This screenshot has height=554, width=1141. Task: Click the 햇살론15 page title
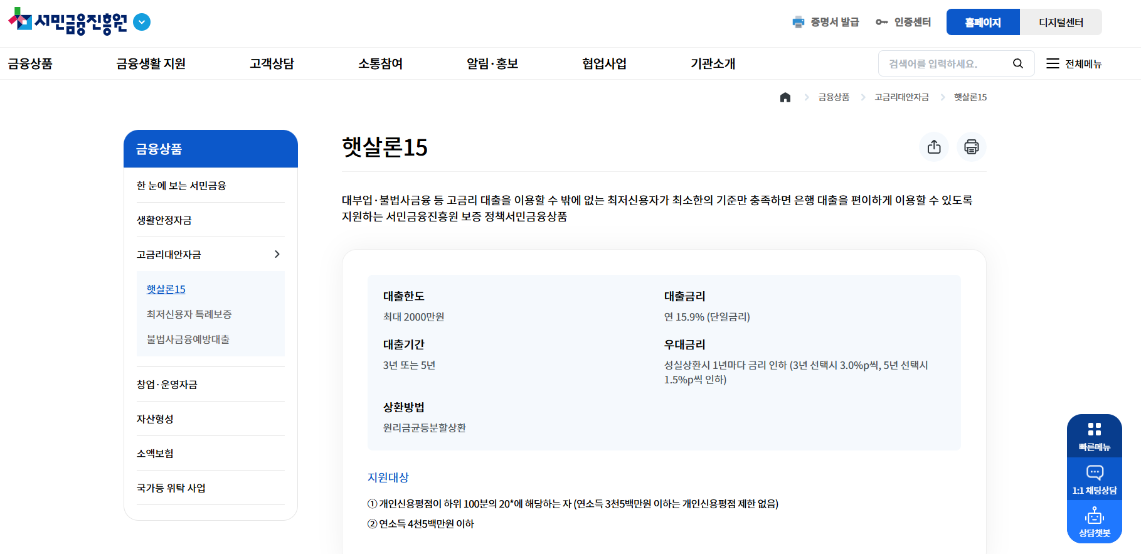click(385, 147)
